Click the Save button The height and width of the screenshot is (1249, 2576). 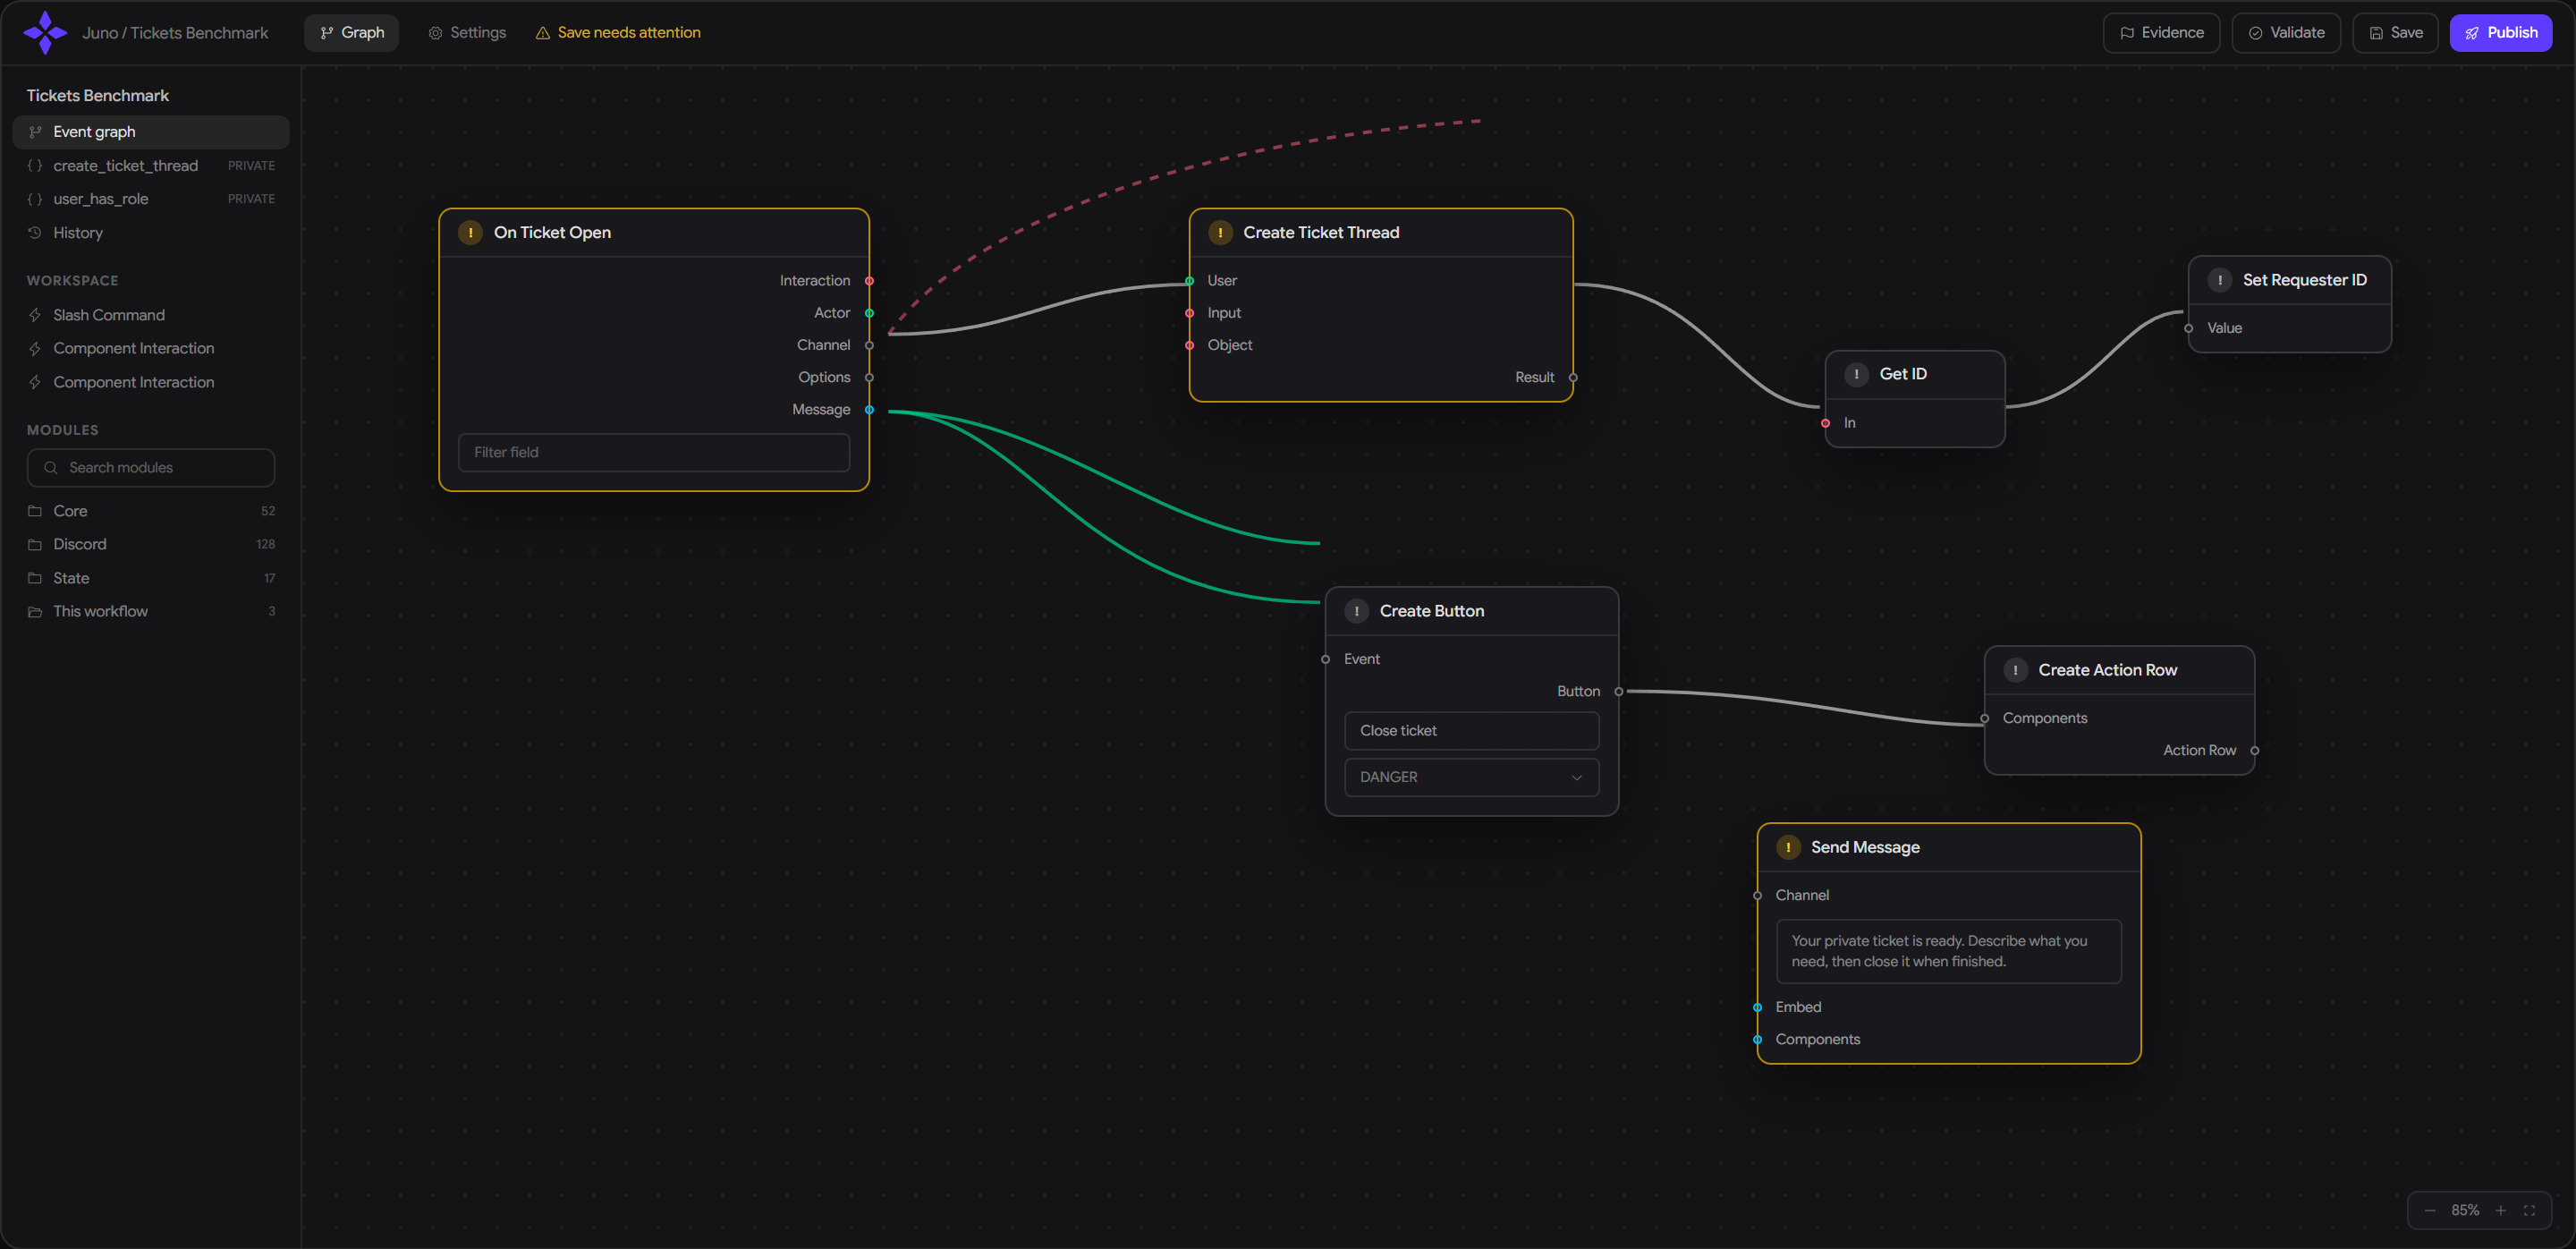[2395, 32]
